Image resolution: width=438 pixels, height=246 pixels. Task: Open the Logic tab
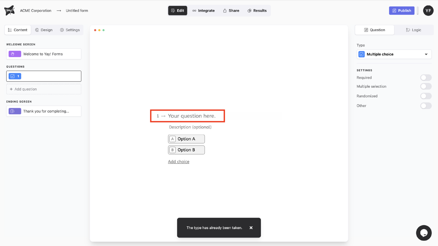click(413, 30)
